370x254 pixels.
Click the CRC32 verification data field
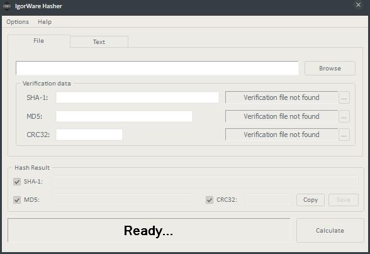[89, 135]
